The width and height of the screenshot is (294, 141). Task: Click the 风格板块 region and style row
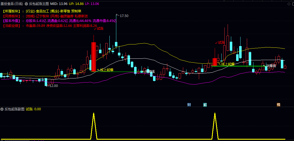(45, 16)
